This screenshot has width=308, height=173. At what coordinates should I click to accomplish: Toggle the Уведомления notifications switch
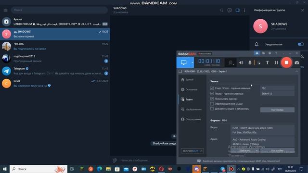click(300, 44)
